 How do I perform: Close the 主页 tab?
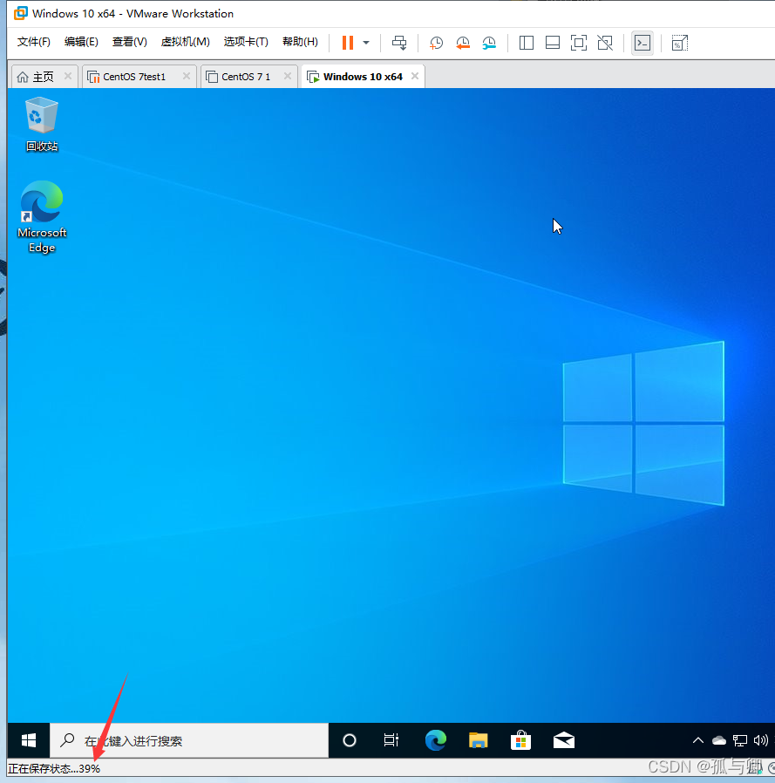pos(68,76)
